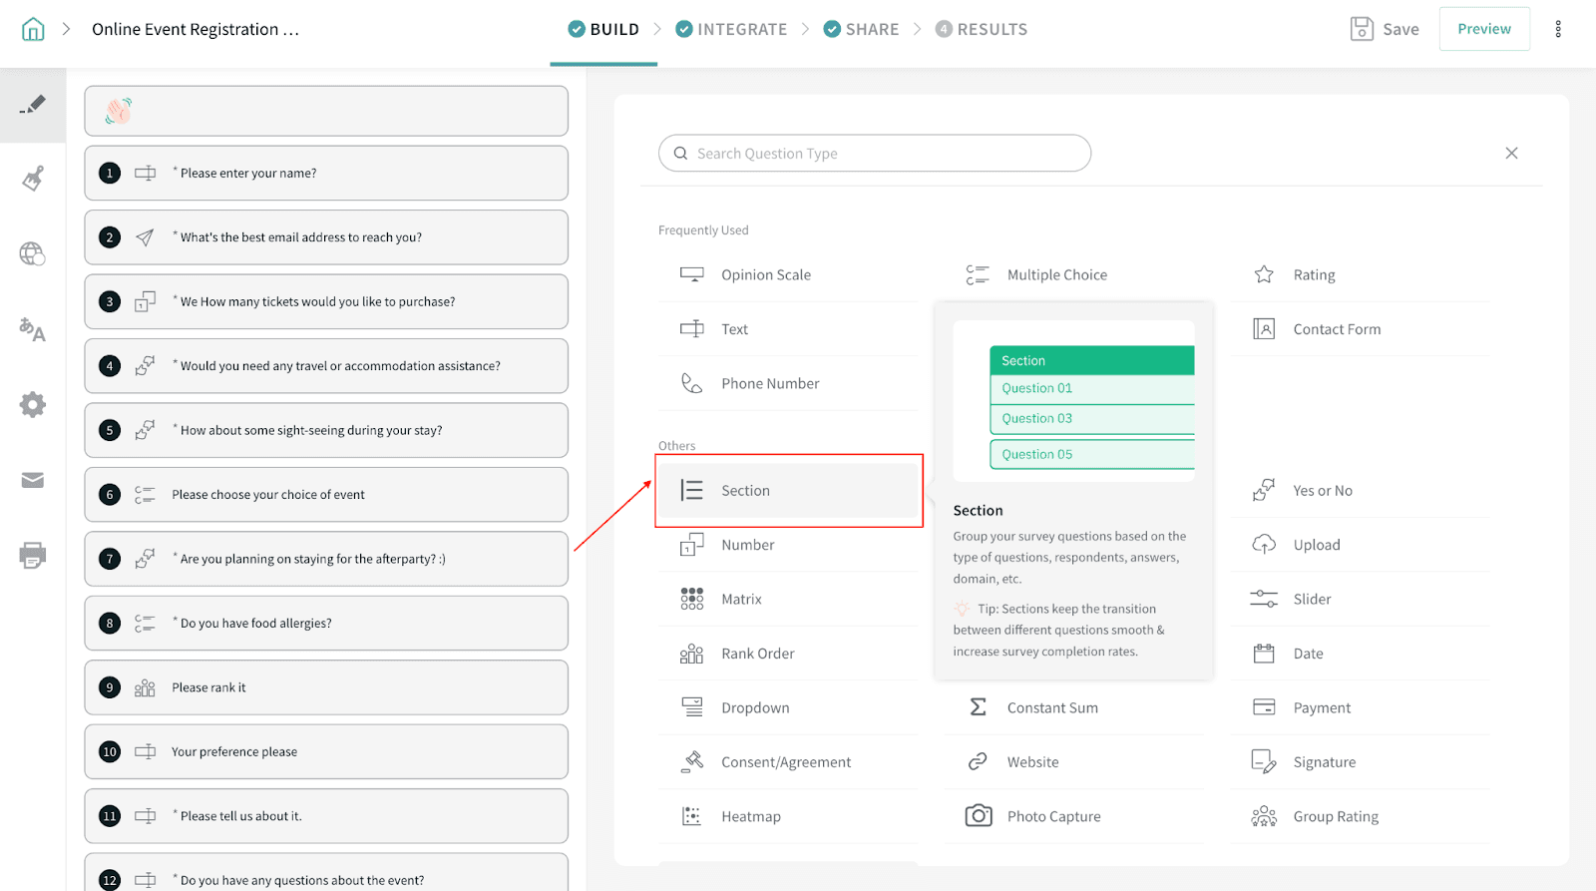Select the Yes or No question type
Image resolution: width=1596 pixels, height=891 pixels.
(x=1322, y=491)
